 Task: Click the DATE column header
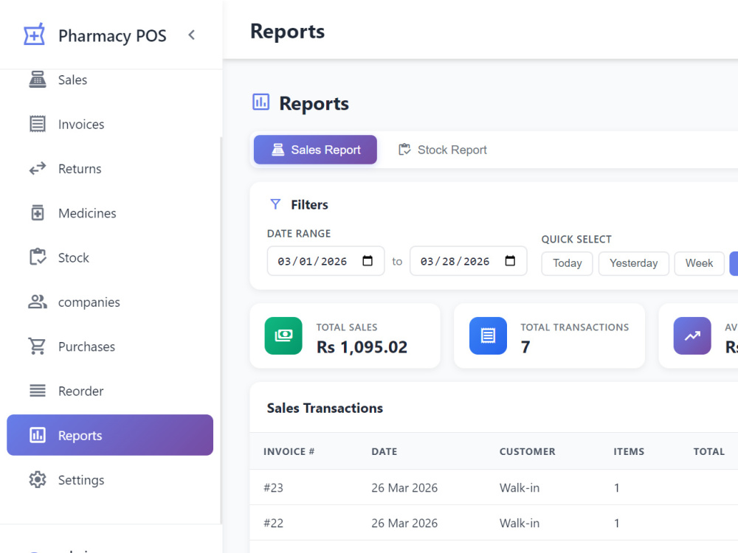pos(384,451)
